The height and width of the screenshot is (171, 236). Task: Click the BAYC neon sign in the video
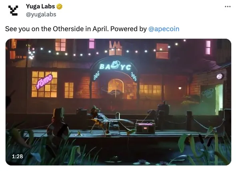pyautogui.click(x=115, y=66)
